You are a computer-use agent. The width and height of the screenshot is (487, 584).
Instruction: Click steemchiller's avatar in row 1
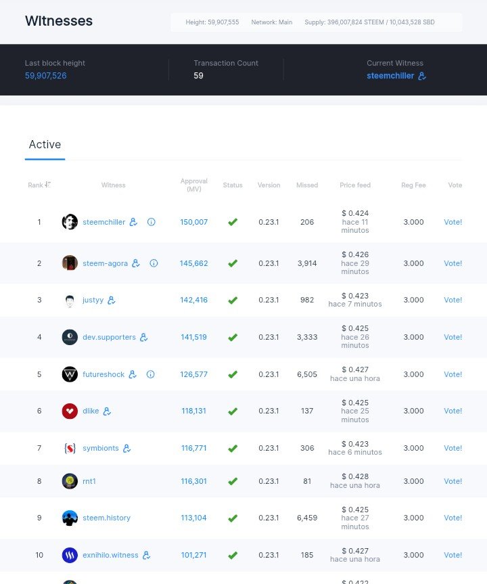click(70, 222)
